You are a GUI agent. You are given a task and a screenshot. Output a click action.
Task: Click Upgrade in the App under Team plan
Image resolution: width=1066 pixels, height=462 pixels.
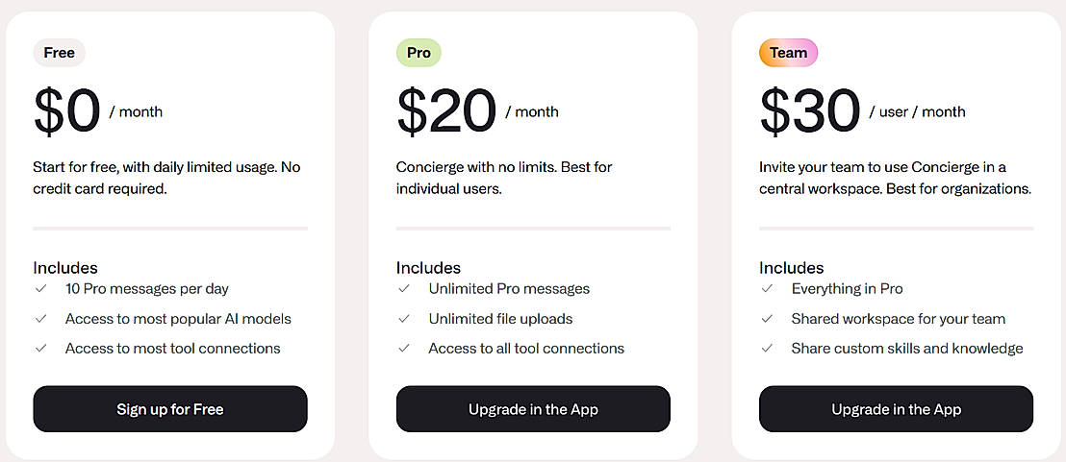click(896, 409)
